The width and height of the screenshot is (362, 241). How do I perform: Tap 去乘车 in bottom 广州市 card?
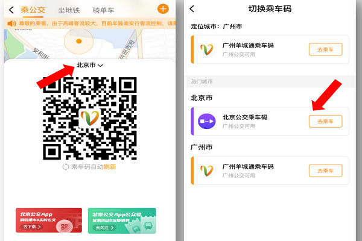point(325,171)
